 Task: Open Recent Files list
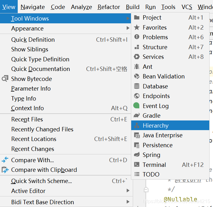[x=65, y=119]
